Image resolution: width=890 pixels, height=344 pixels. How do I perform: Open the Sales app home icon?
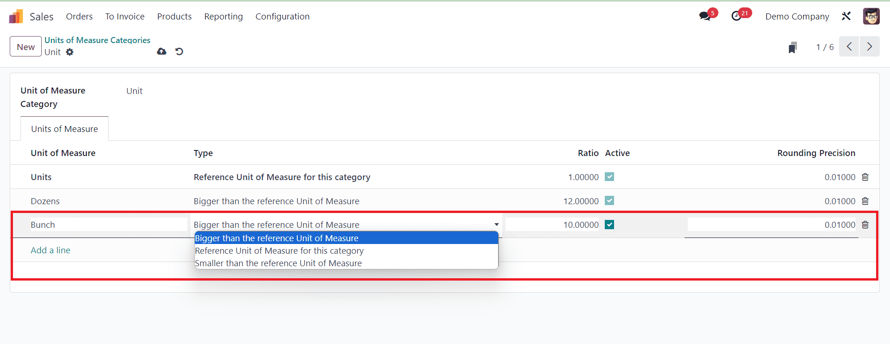pos(16,17)
